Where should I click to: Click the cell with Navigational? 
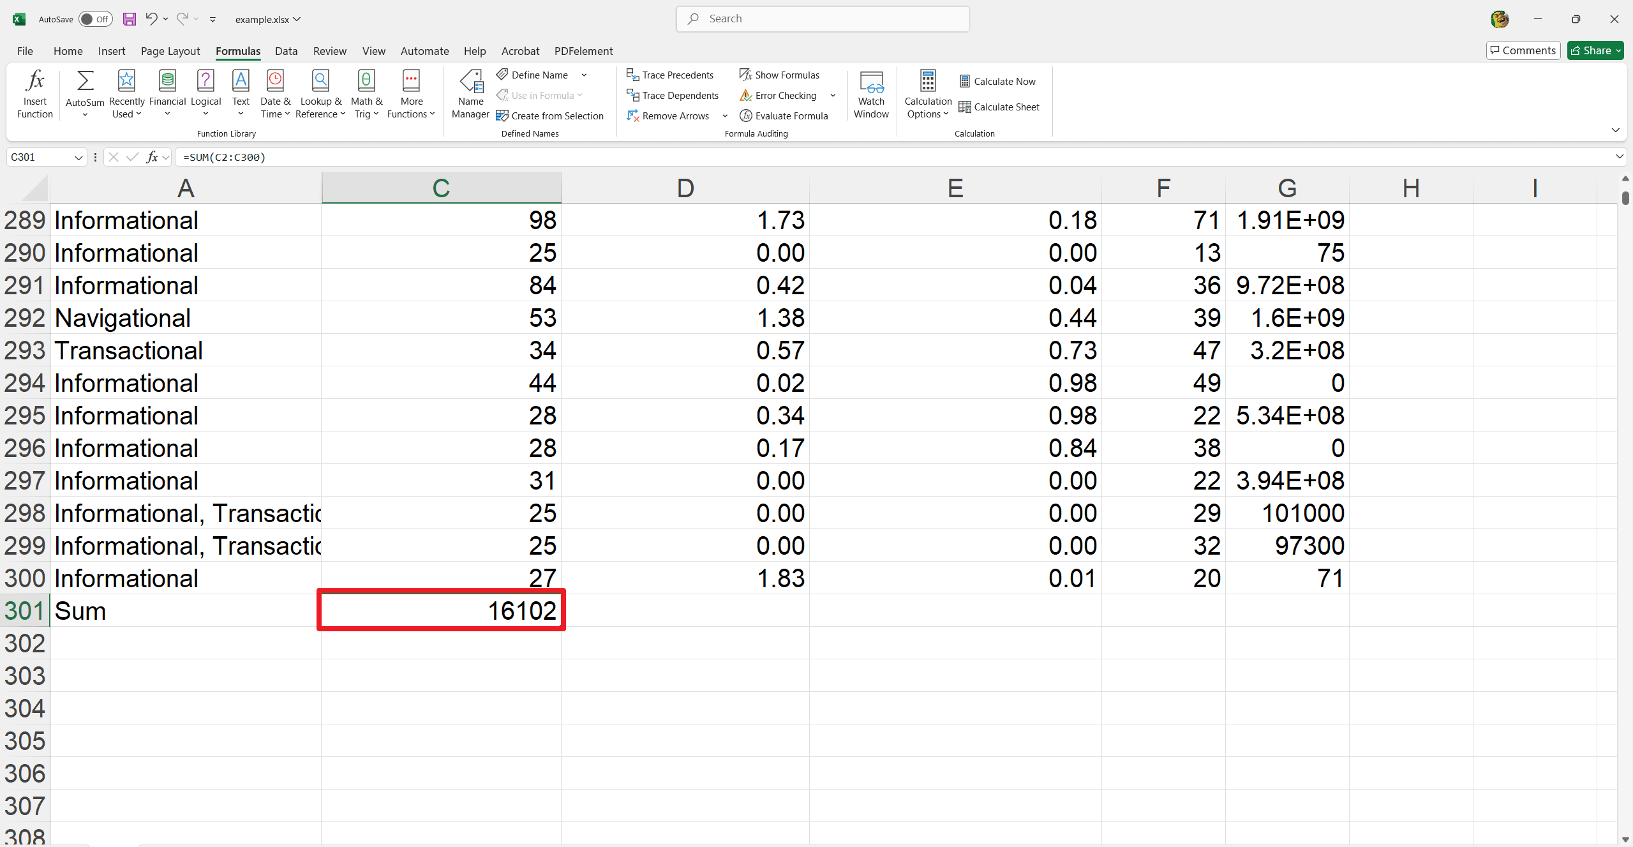pyautogui.click(x=186, y=317)
